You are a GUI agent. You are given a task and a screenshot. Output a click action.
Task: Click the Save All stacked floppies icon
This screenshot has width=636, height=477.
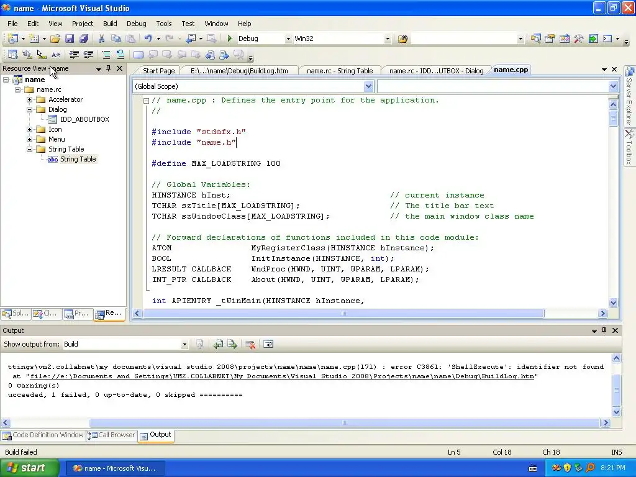[x=84, y=39]
